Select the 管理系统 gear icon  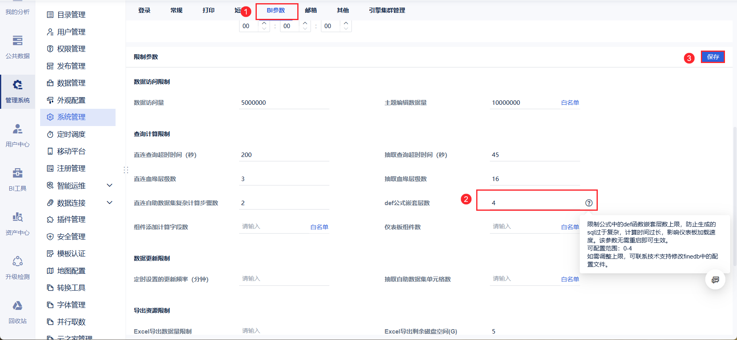18,85
